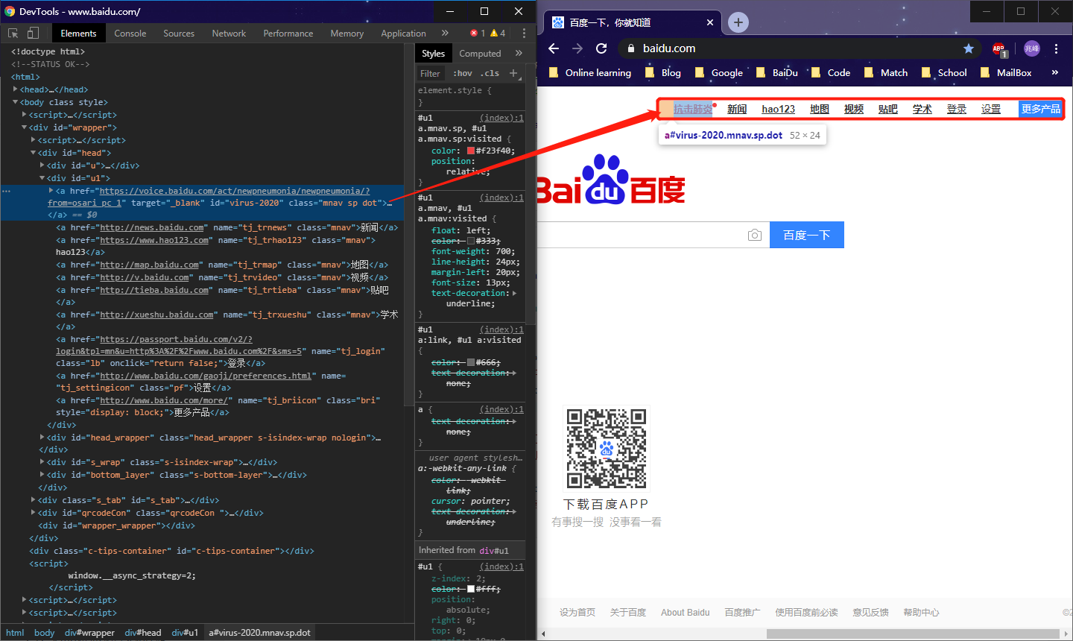Expand the head element node
Screen dimensions: 1073x641
[16, 89]
